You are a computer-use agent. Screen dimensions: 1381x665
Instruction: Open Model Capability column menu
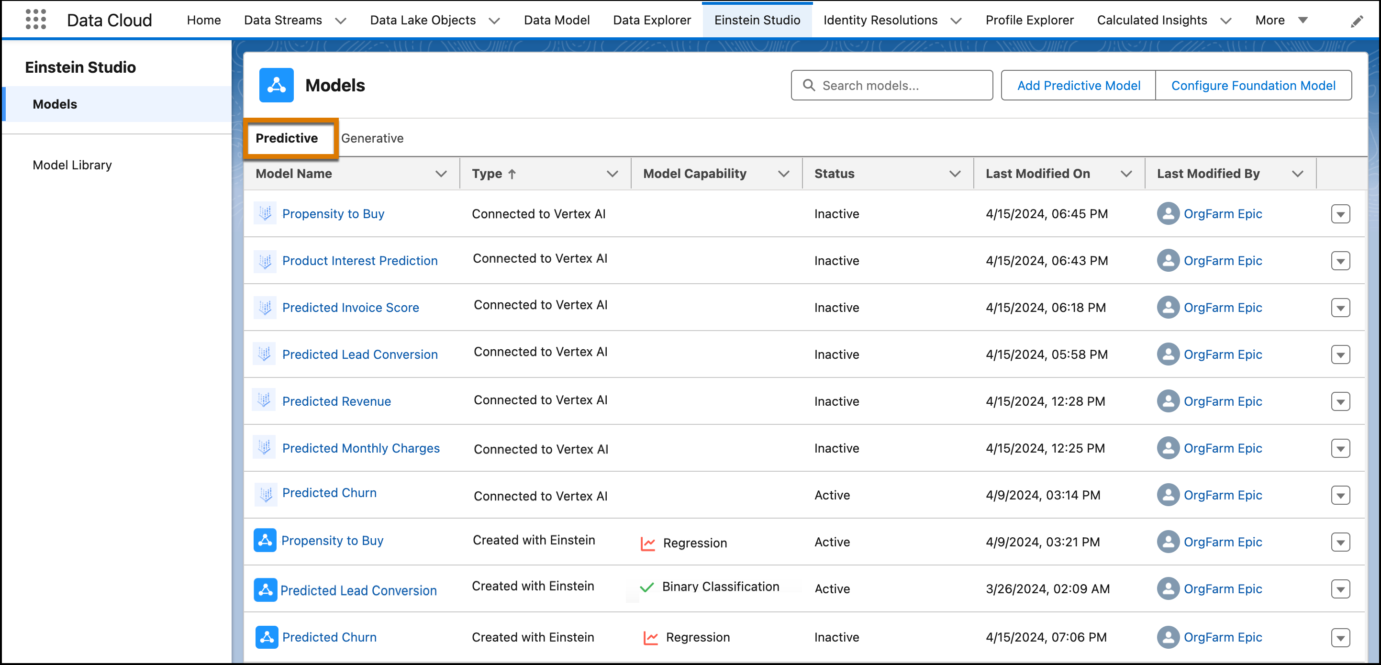tap(783, 174)
